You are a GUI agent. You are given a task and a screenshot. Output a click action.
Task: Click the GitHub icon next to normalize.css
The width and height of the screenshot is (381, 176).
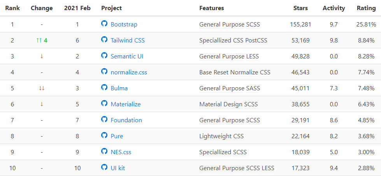pos(104,72)
